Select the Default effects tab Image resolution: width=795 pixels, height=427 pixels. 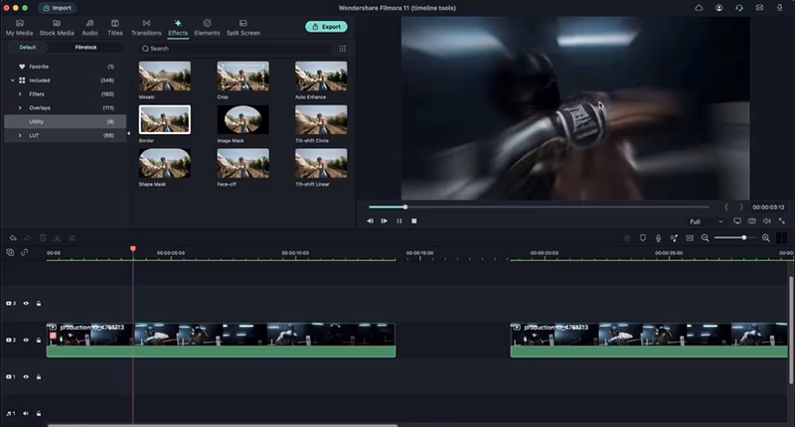pyautogui.click(x=28, y=47)
